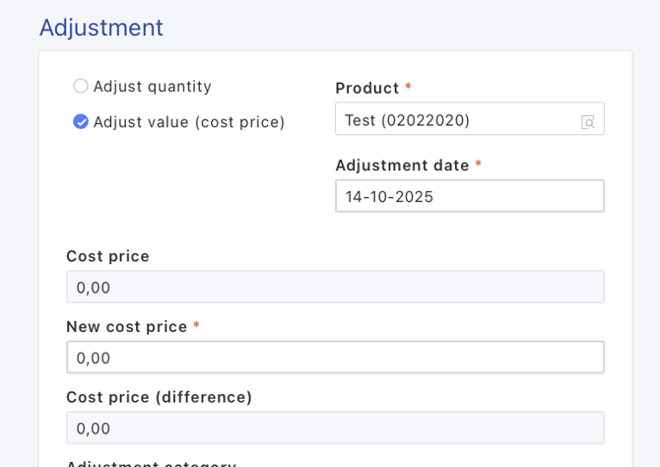Click the Adjustment date label

(402, 165)
